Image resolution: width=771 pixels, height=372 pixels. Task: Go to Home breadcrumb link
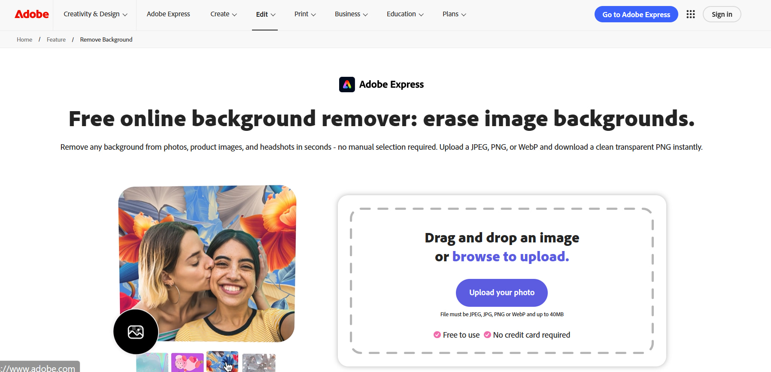[x=24, y=39]
